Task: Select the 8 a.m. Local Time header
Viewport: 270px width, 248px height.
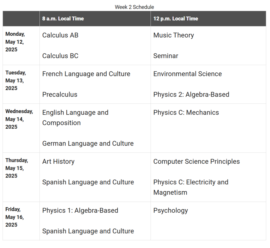Action: tap(63, 19)
